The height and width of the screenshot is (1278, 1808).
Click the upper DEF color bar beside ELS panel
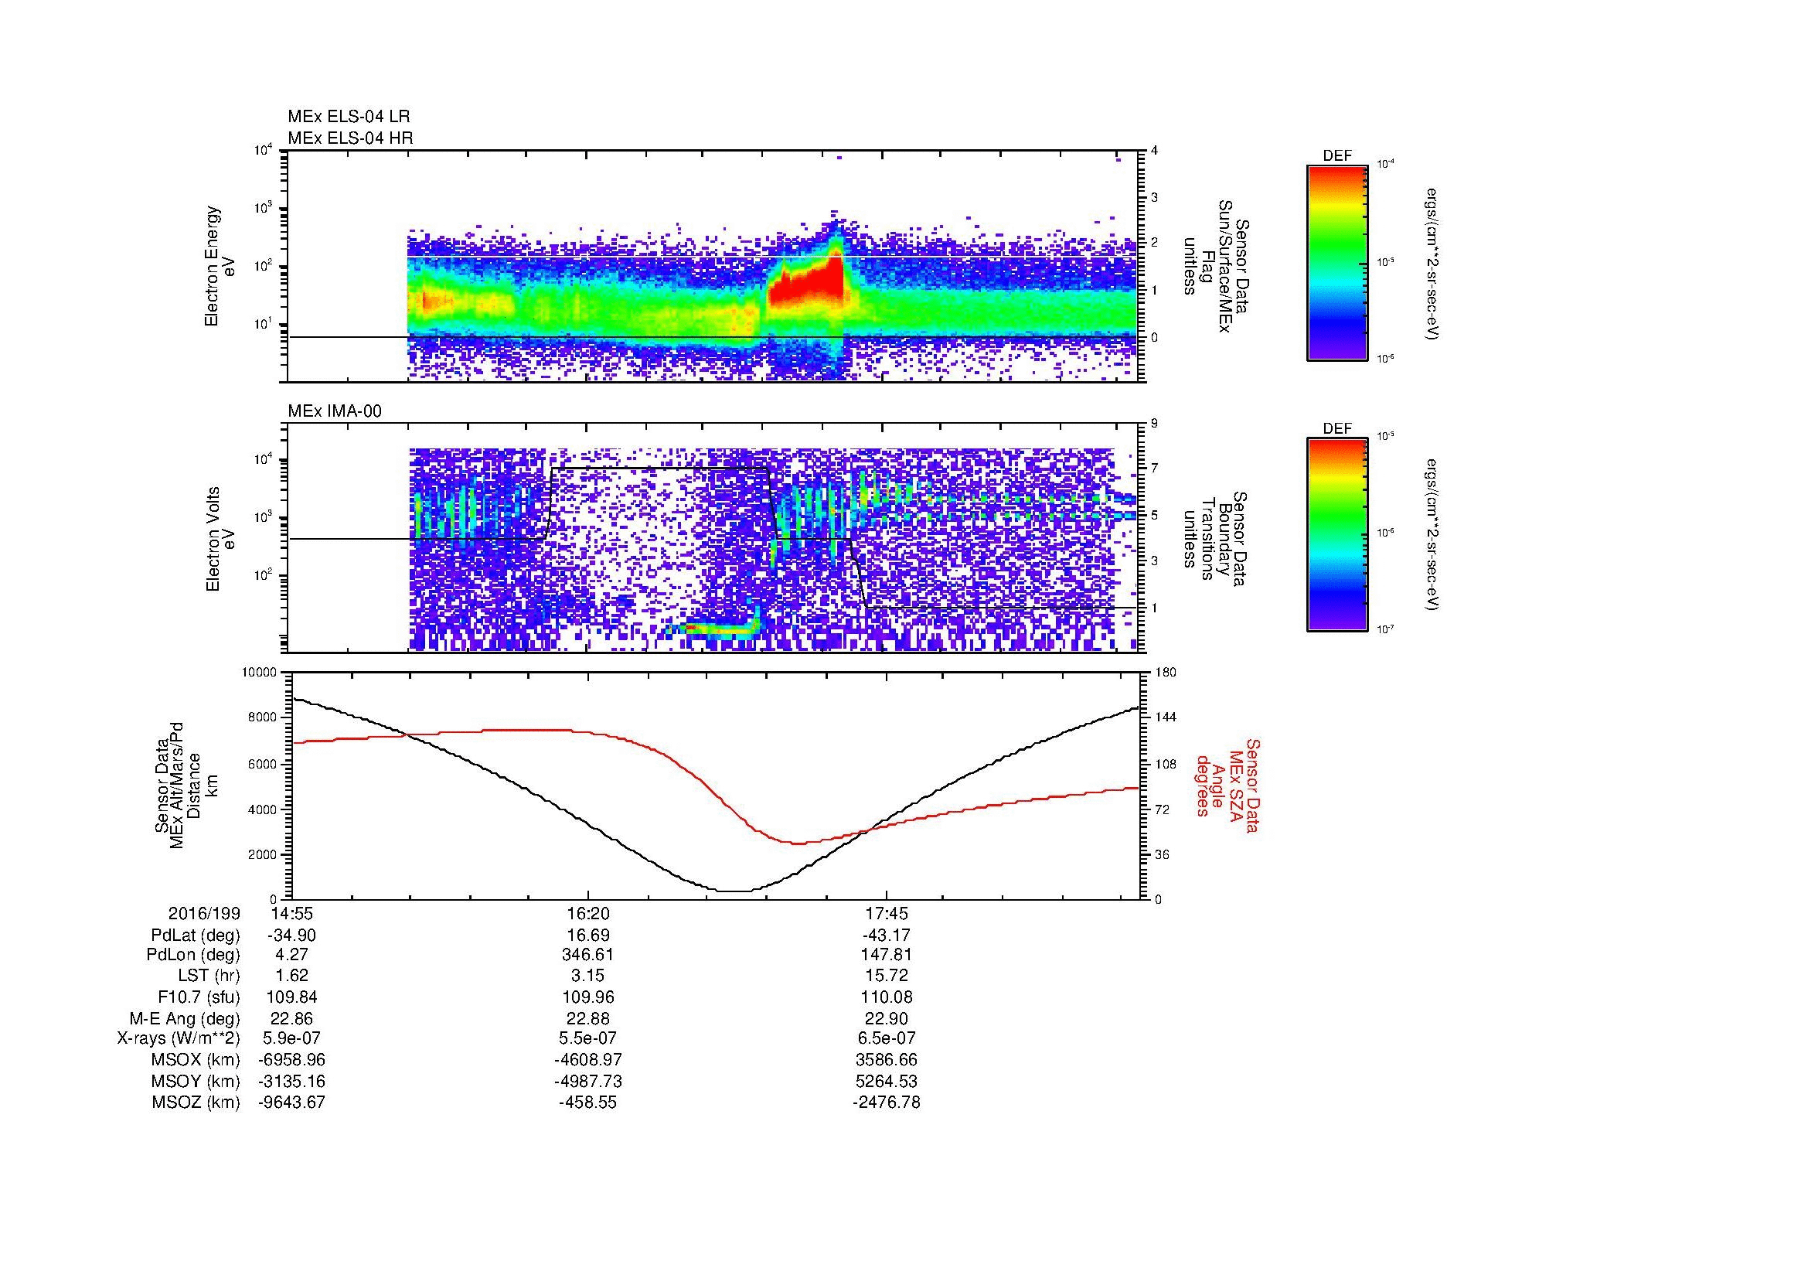[x=1337, y=262]
